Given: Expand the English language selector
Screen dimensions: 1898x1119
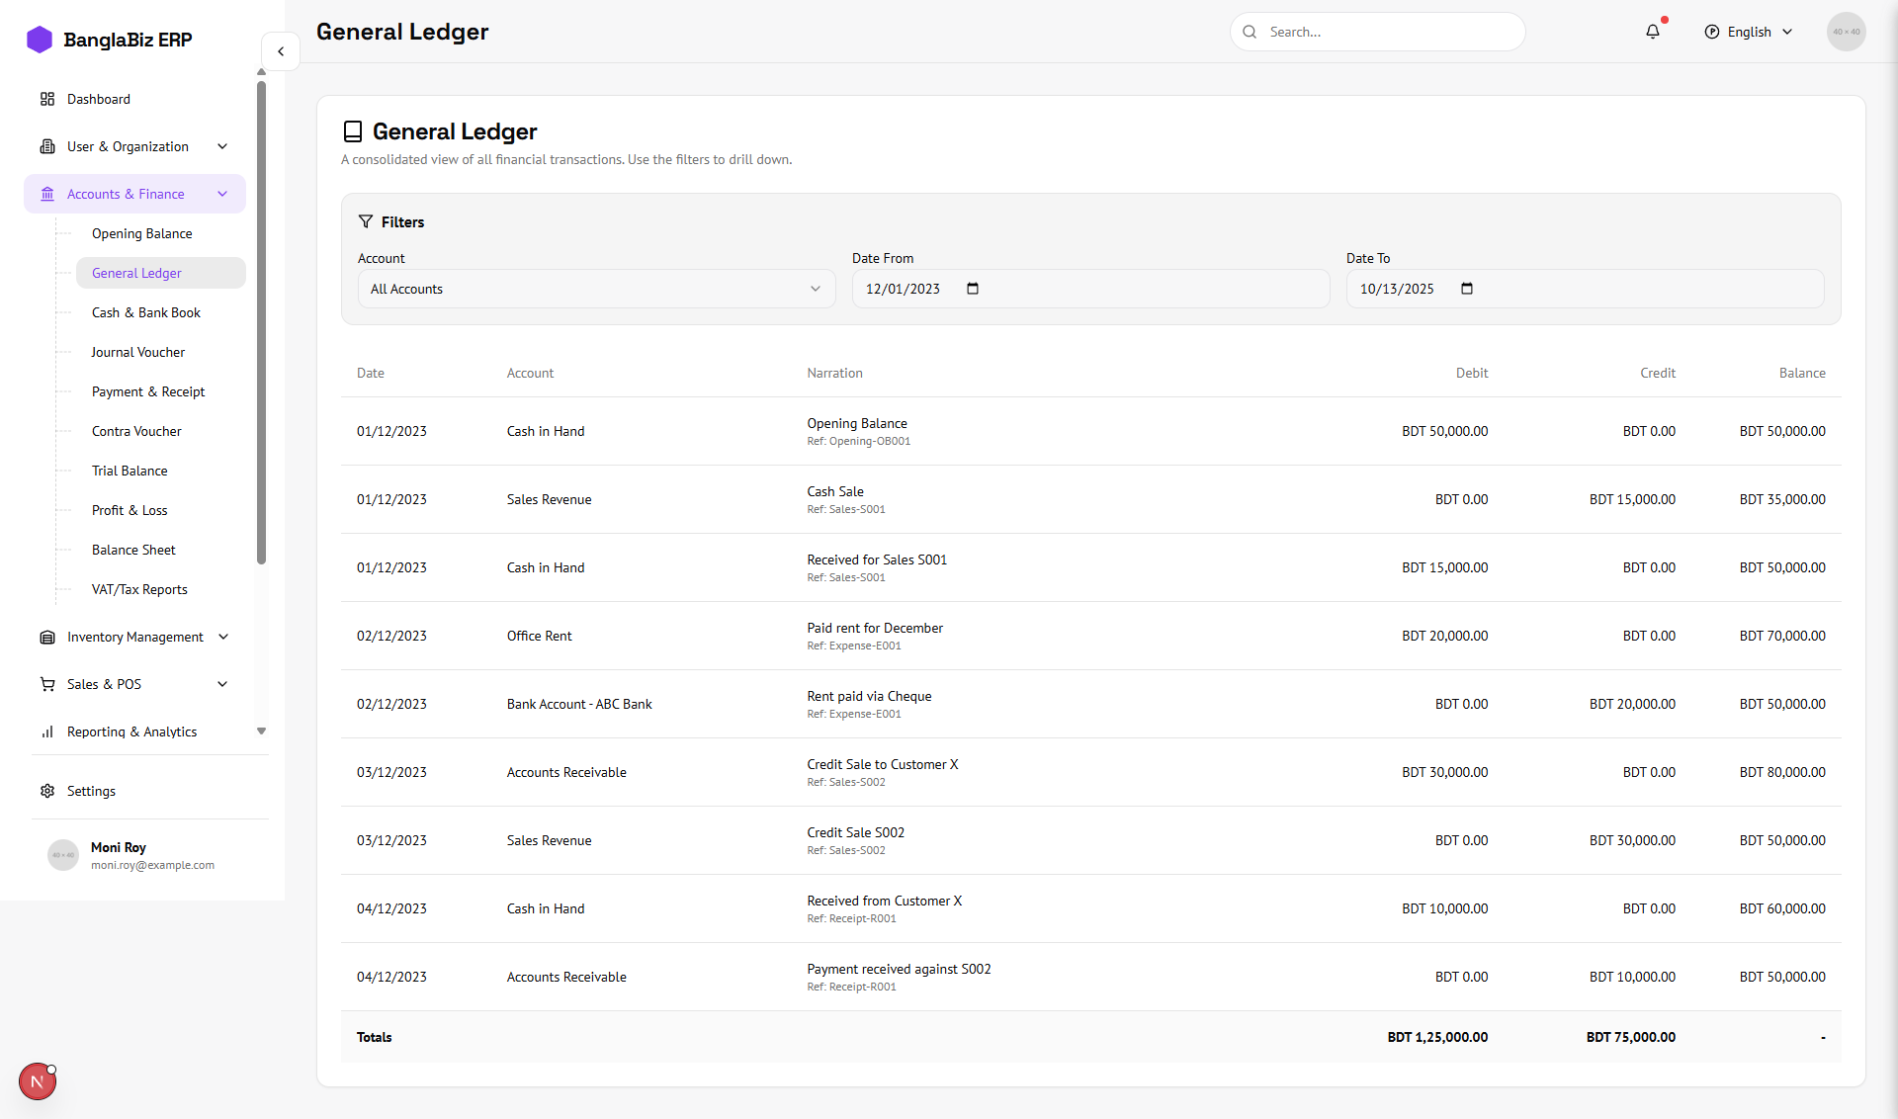Looking at the screenshot, I should click(1748, 32).
